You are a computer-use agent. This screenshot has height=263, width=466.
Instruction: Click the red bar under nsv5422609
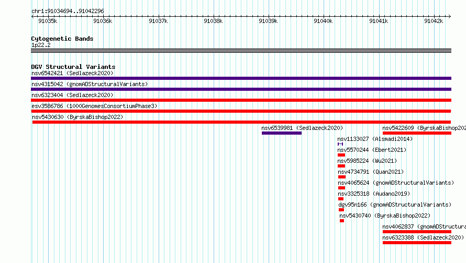pyautogui.click(x=417, y=133)
